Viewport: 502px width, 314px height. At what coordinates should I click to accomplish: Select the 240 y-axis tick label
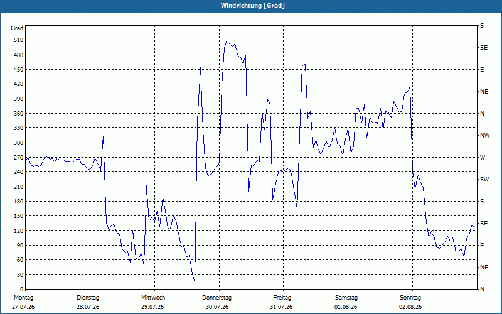point(19,172)
